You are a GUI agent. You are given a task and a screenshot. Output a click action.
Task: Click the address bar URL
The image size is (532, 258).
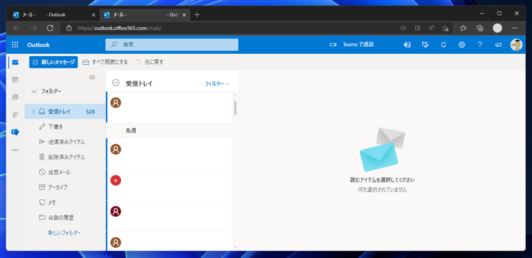[x=120, y=28]
